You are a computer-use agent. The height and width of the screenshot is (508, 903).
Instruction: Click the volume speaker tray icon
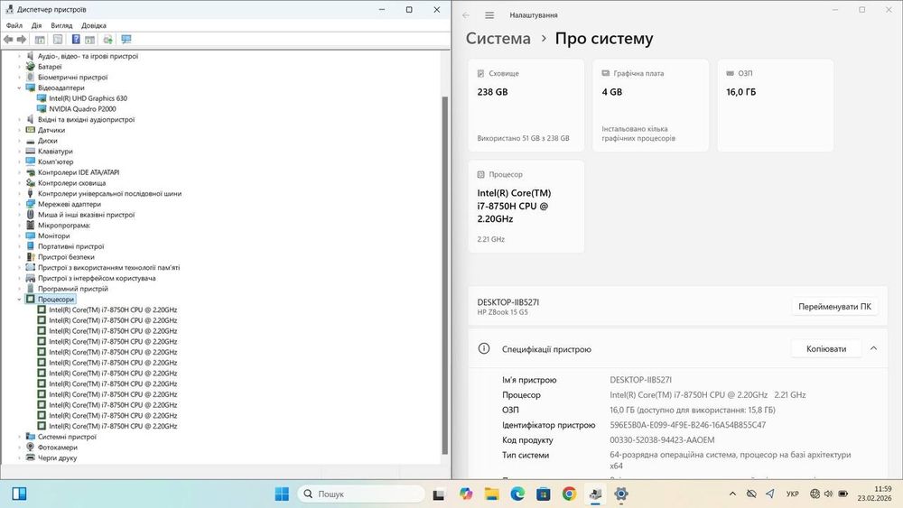pyautogui.click(x=828, y=494)
